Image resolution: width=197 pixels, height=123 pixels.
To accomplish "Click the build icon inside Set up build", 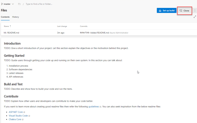I will [160, 11].
